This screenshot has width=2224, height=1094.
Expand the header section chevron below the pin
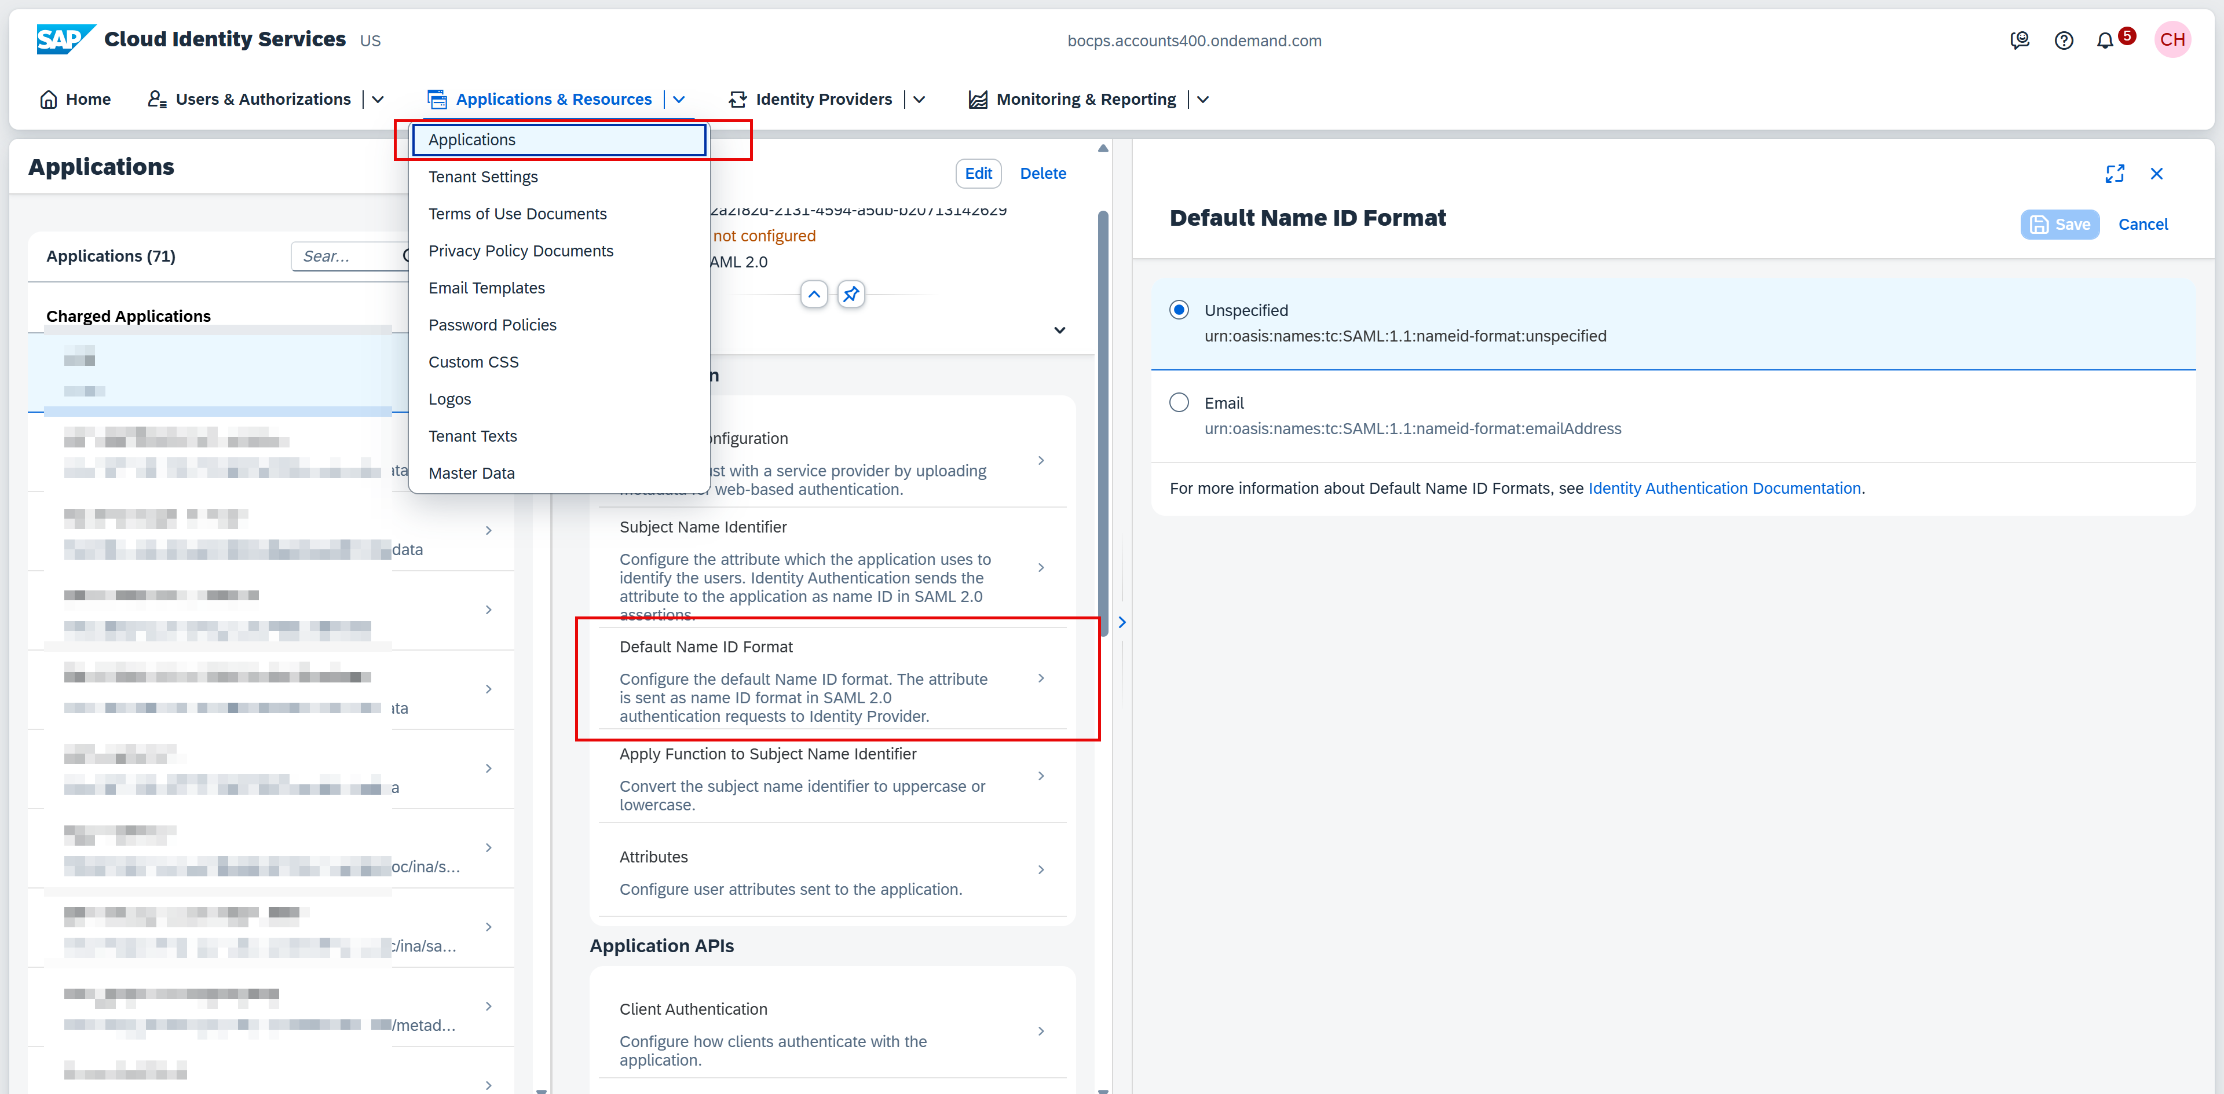(1059, 331)
